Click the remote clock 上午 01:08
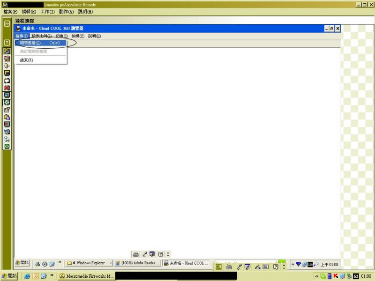The image size is (375, 281). [x=330, y=265]
